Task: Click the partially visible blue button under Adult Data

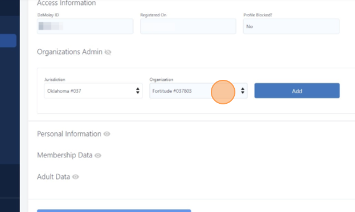Action: coord(114,211)
